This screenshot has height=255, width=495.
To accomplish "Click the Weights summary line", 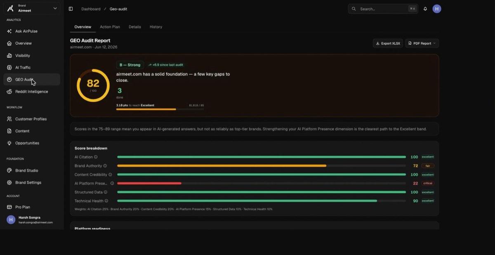I will click(173, 209).
